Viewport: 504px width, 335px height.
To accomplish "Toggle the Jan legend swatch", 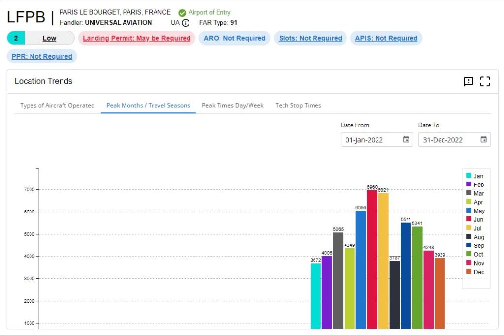I will point(469,176).
